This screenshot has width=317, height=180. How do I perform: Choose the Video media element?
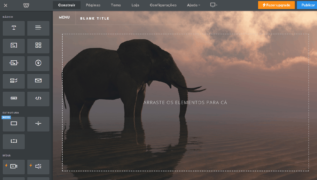[x=14, y=167]
